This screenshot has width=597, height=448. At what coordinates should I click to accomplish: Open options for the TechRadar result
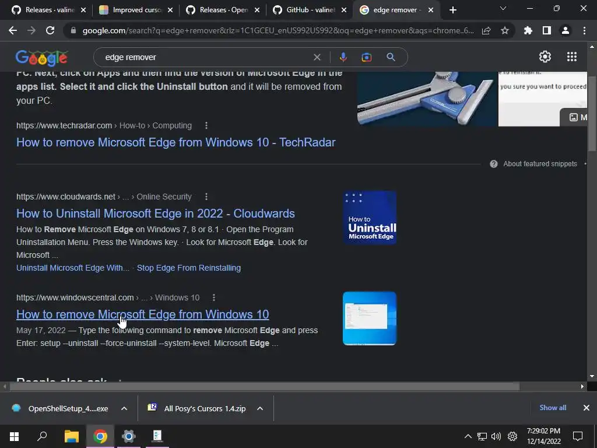(206, 125)
